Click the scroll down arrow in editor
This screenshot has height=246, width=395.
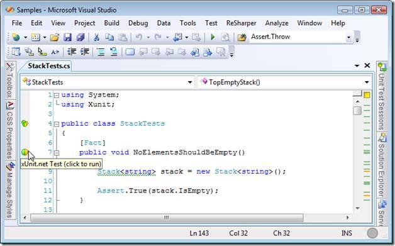click(357, 208)
